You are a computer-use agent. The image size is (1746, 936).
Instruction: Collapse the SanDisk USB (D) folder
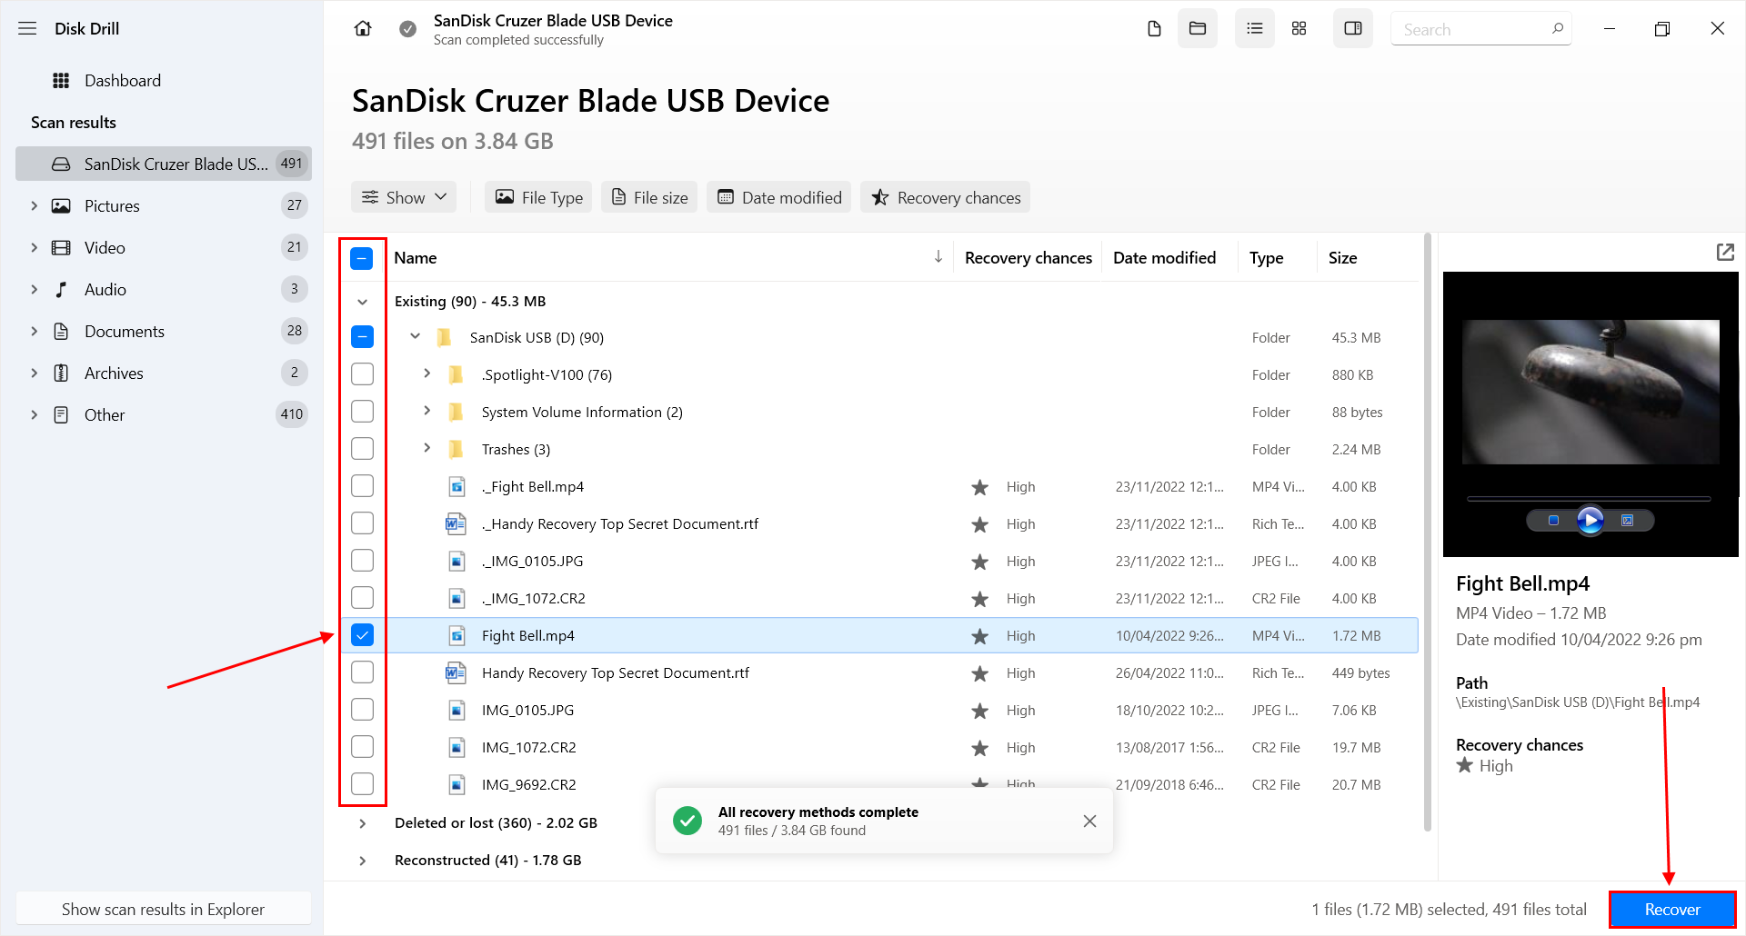(x=415, y=336)
